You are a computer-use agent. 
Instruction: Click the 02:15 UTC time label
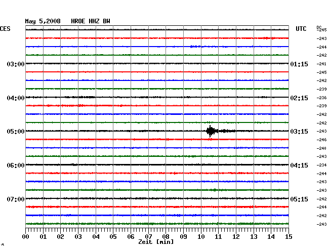click(x=299, y=98)
